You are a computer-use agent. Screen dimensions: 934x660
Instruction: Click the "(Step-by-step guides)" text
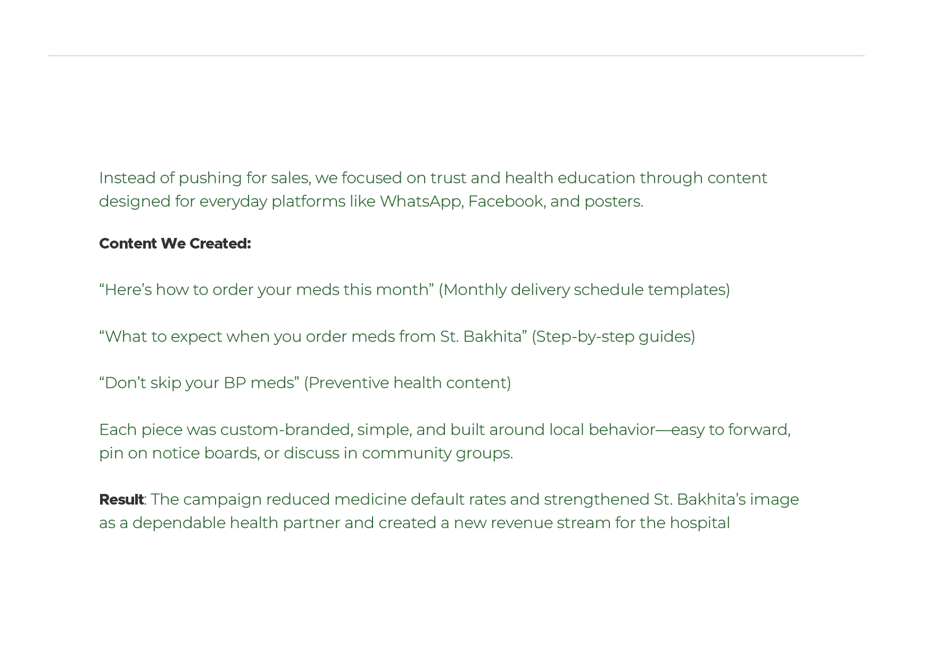(x=613, y=337)
